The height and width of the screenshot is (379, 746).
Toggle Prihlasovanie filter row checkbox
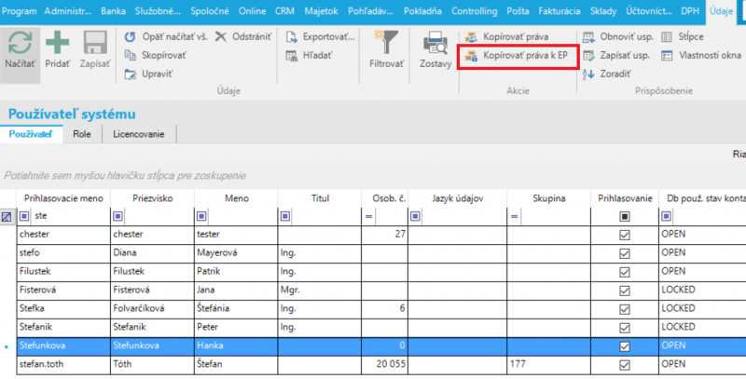[x=625, y=217]
